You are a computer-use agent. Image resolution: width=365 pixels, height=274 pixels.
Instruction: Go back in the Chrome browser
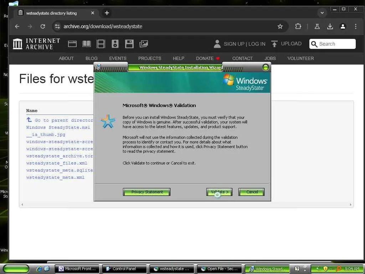tap(17, 26)
